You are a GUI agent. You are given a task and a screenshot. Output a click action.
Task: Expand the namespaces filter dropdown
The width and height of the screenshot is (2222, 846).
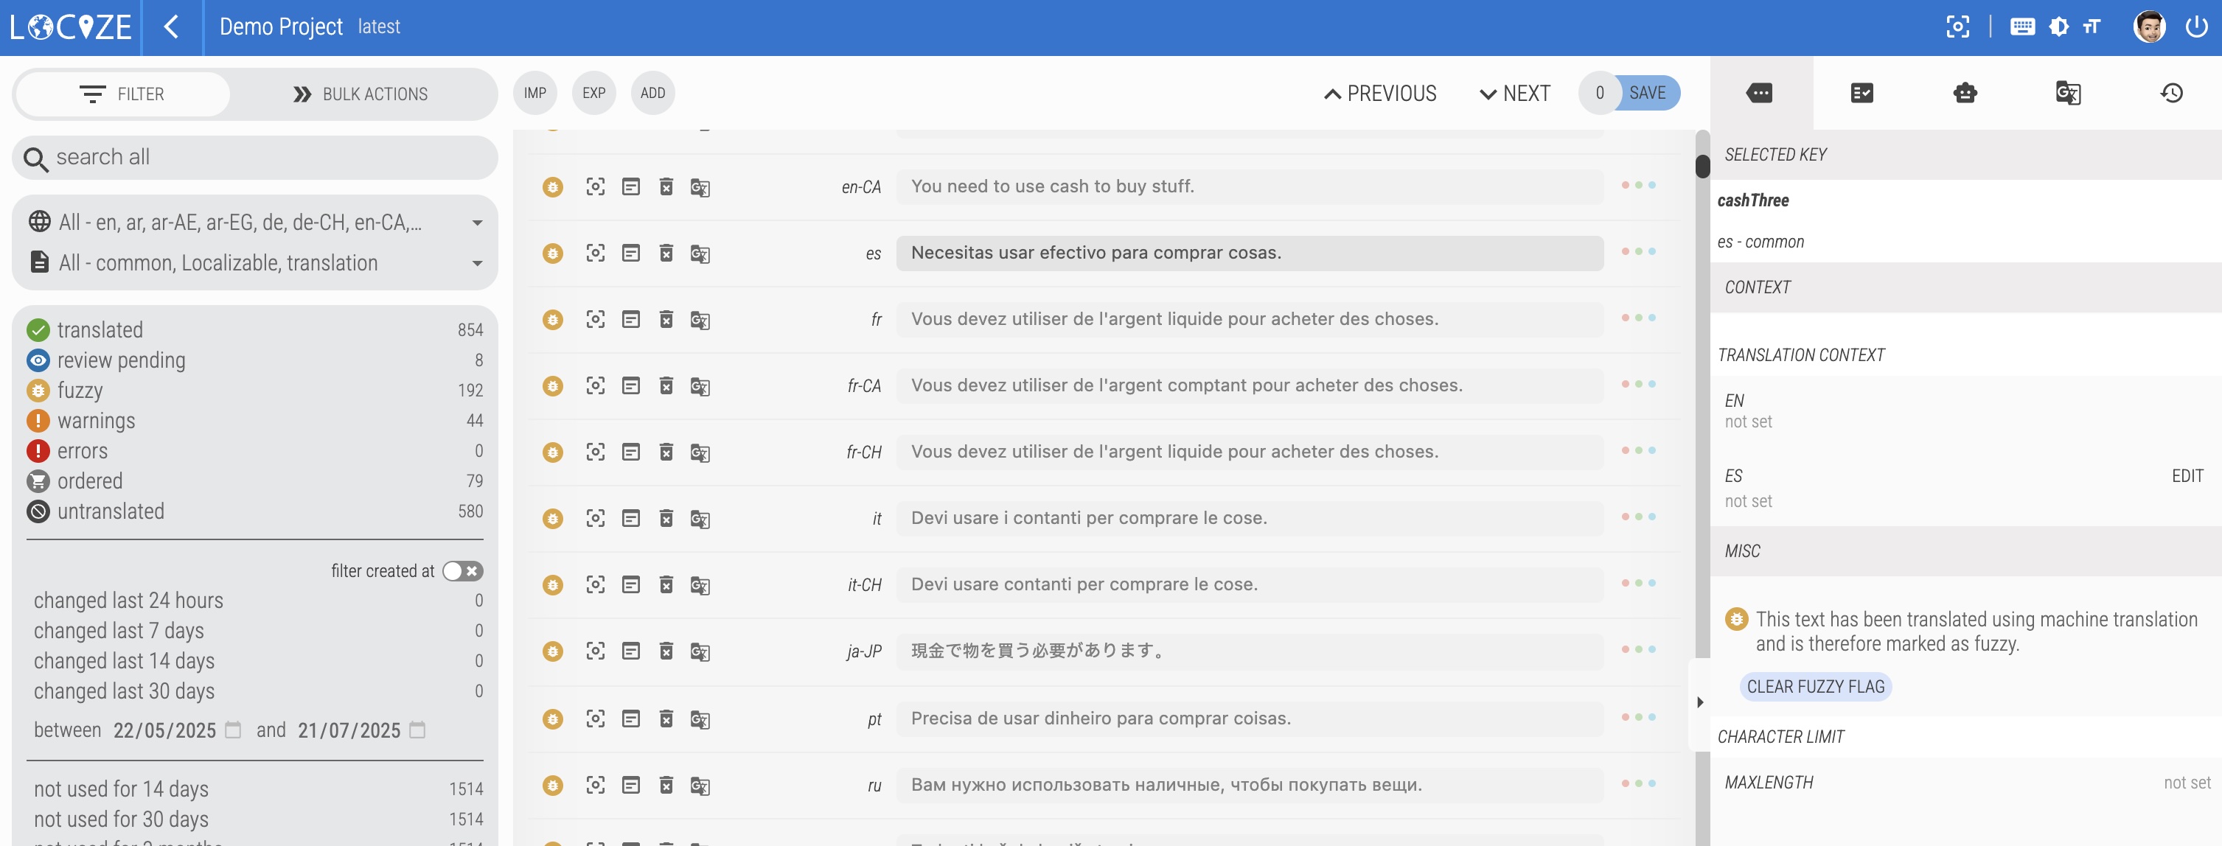tap(477, 263)
